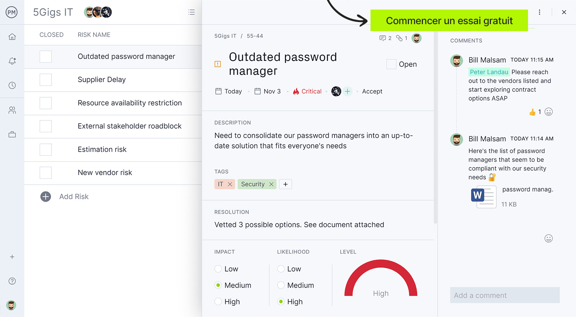Screen dimensions: 576x317
Task: Click creator avatar in risk header
Action: [x=417, y=38]
